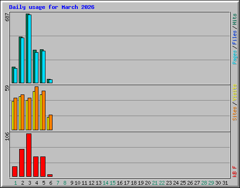Click the day 1 cyan hits bar
Image resolution: width=240 pixels, height=188 pixels.
tap(15, 76)
